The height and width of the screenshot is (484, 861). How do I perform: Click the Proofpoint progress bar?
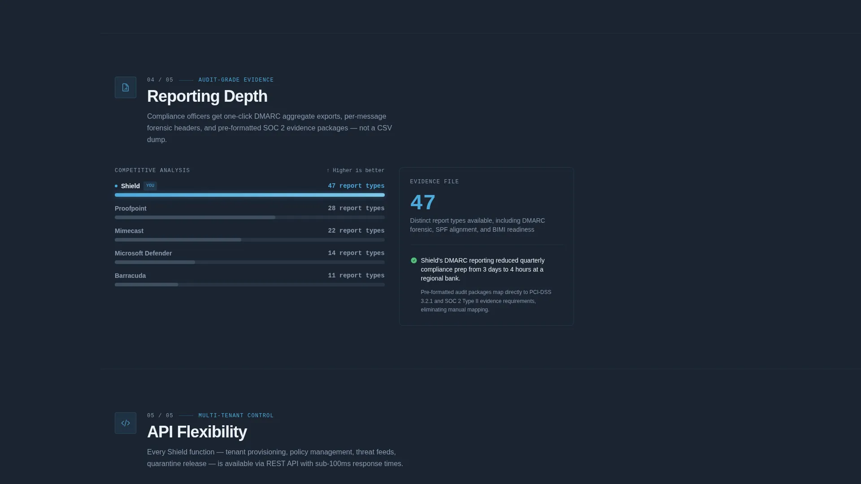point(250,217)
